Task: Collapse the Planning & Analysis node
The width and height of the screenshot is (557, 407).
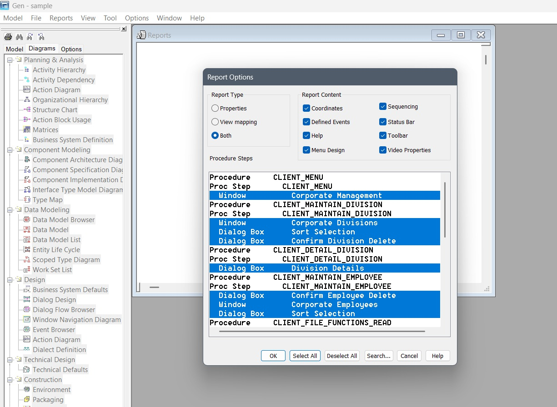Action: (x=10, y=60)
